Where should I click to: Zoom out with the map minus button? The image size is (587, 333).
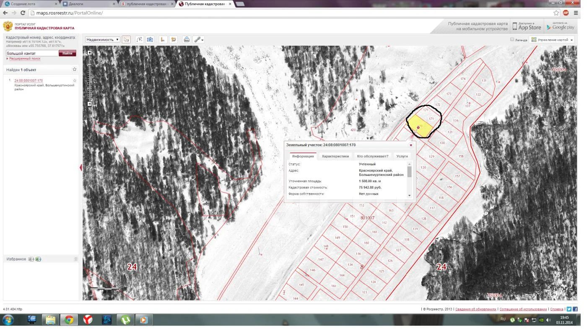click(x=89, y=104)
